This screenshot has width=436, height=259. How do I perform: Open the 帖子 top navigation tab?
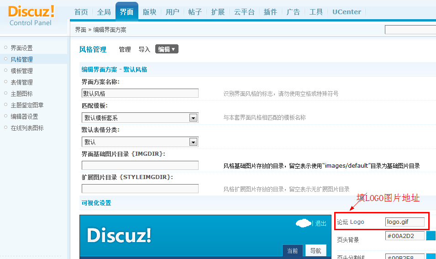(195, 12)
